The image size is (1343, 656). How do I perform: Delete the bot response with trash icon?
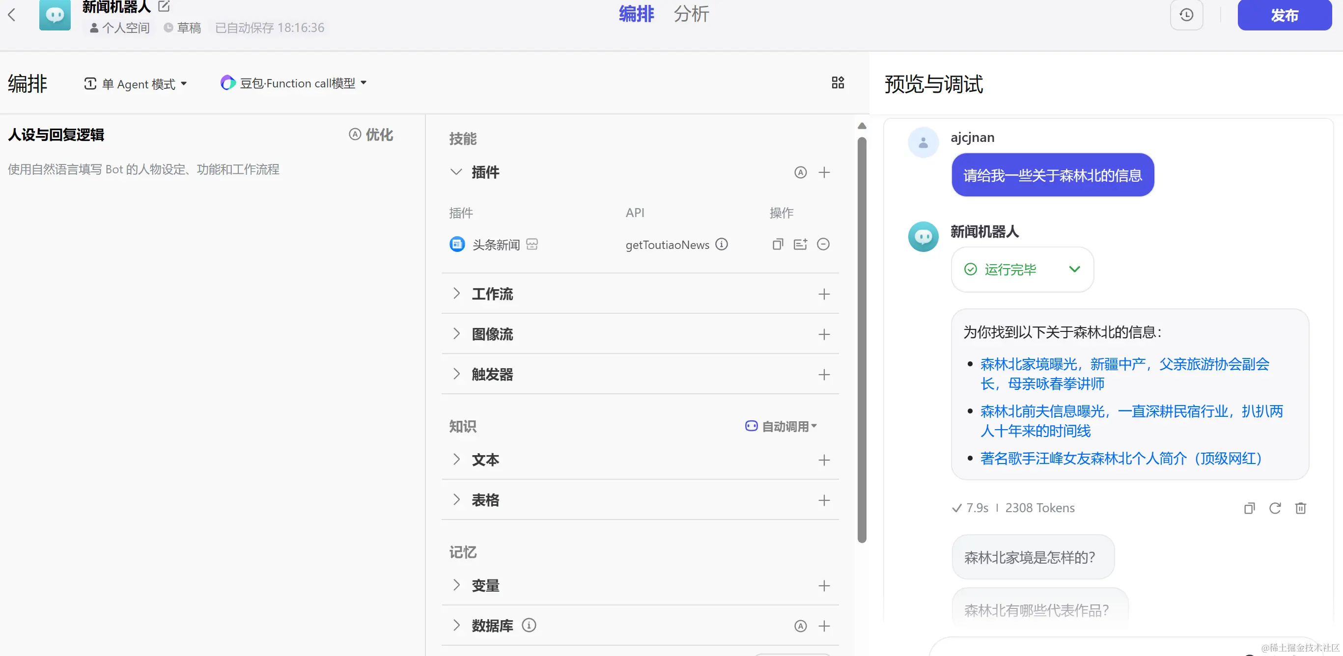(x=1300, y=508)
